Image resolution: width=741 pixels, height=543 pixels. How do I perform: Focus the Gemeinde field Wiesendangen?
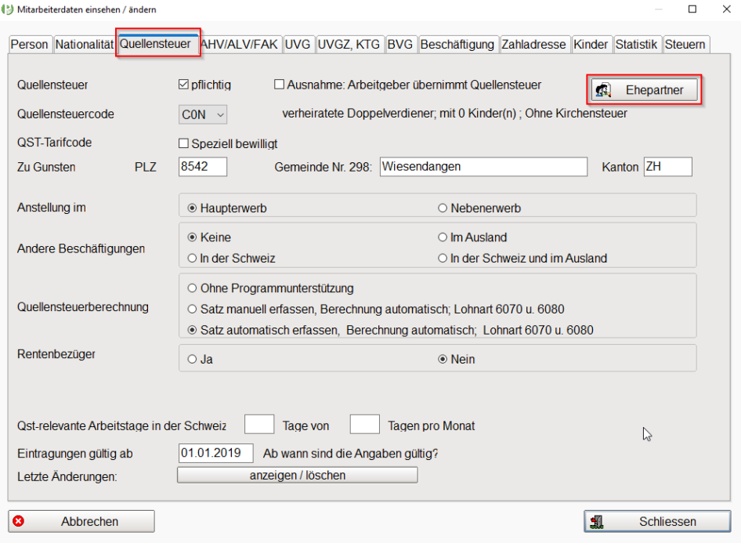(x=483, y=167)
